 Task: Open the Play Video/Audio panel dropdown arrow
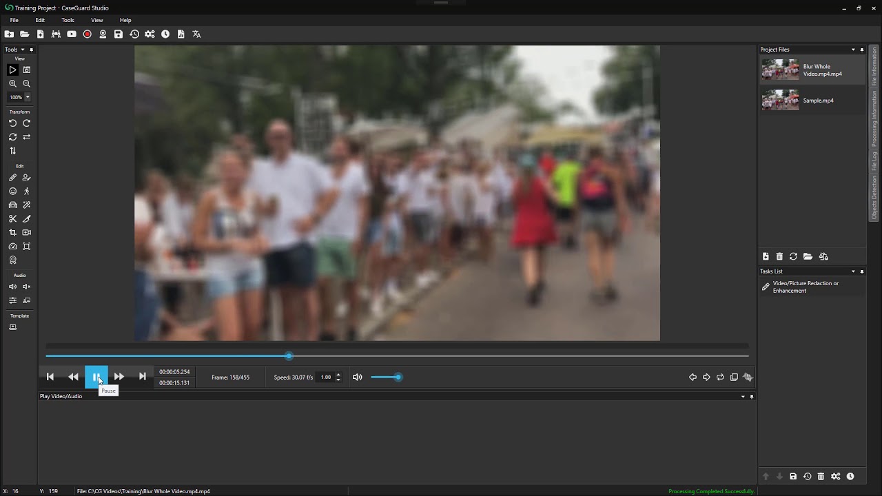pos(743,397)
